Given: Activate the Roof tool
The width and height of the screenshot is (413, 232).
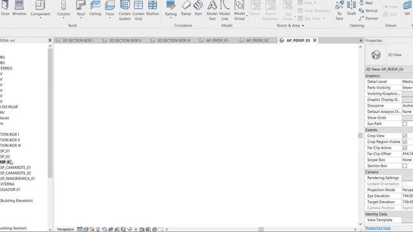Looking at the screenshot, I should pyautogui.click(x=81, y=8).
